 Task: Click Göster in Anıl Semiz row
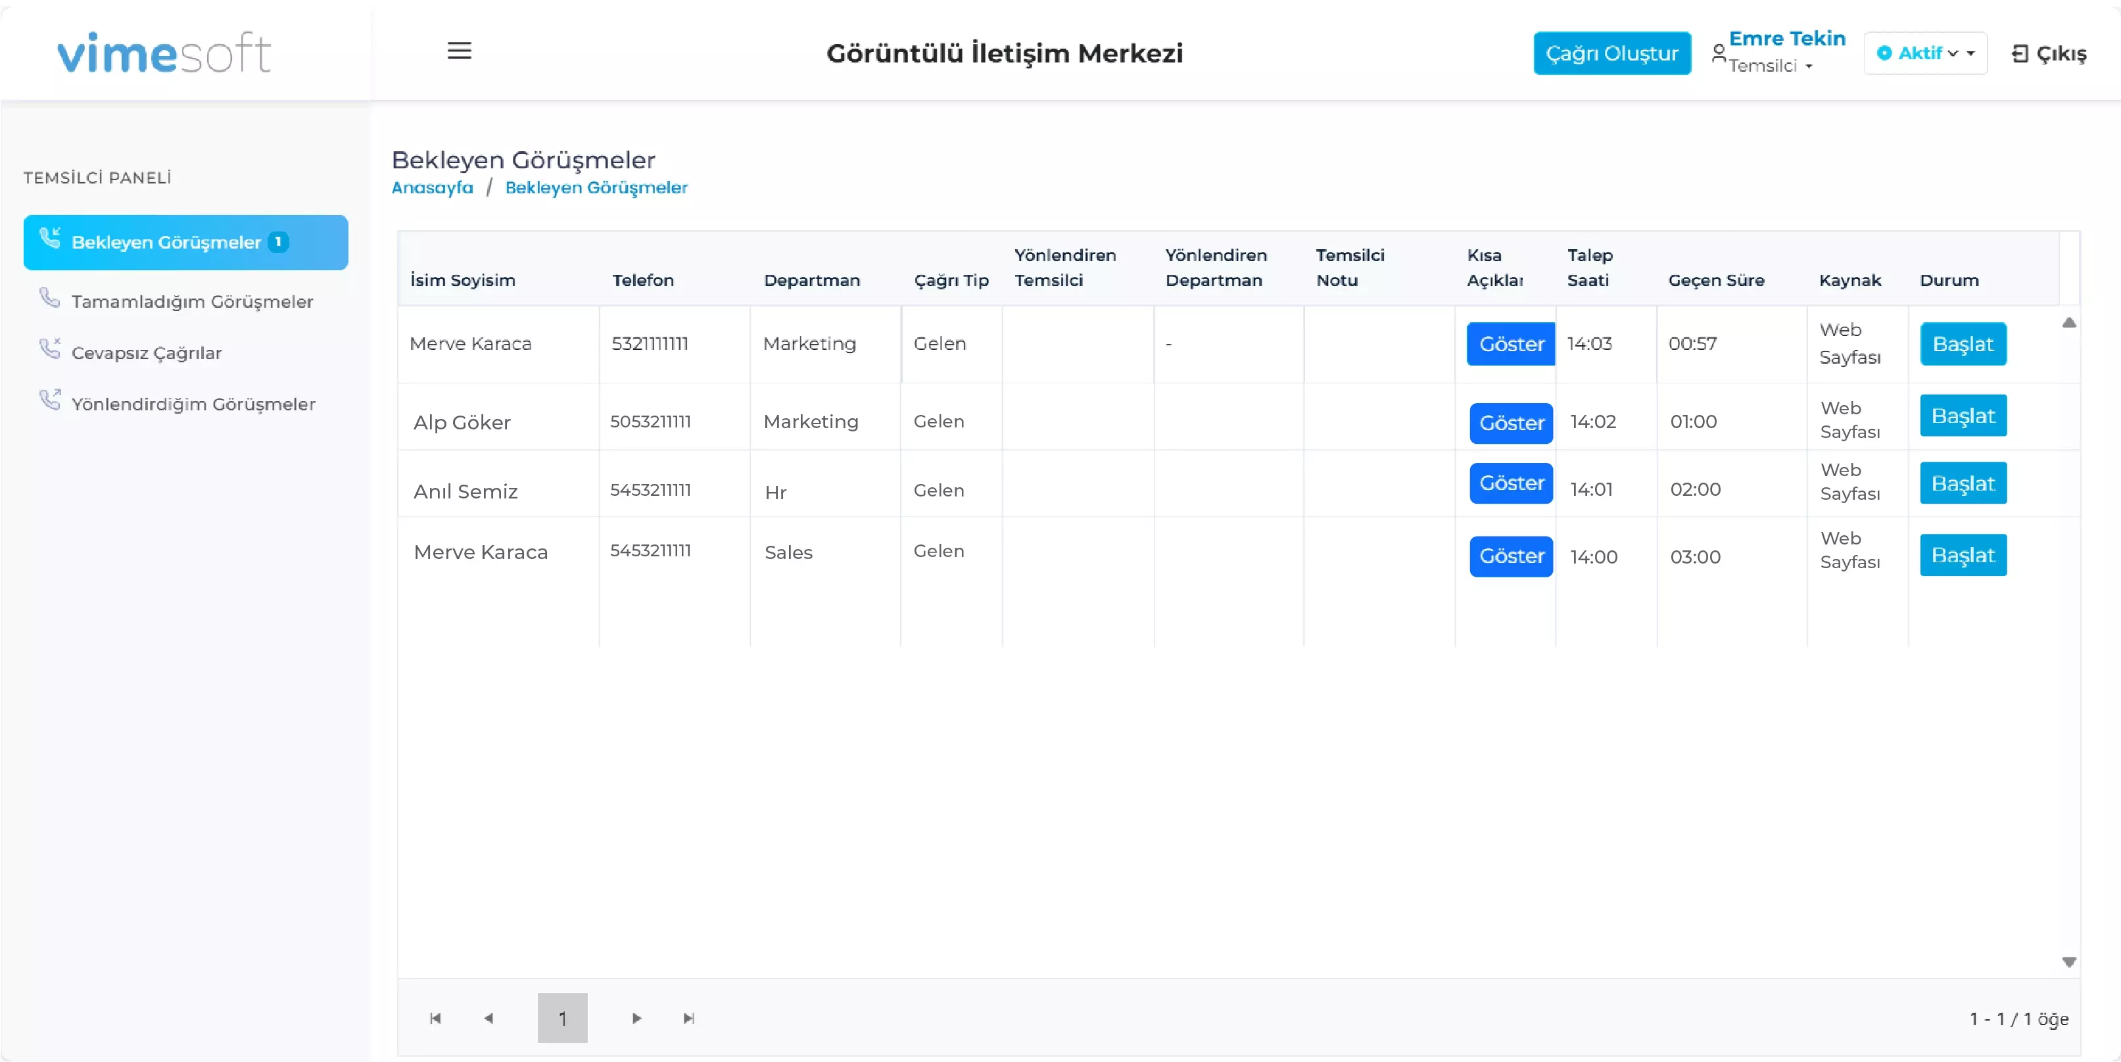pos(1511,483)
